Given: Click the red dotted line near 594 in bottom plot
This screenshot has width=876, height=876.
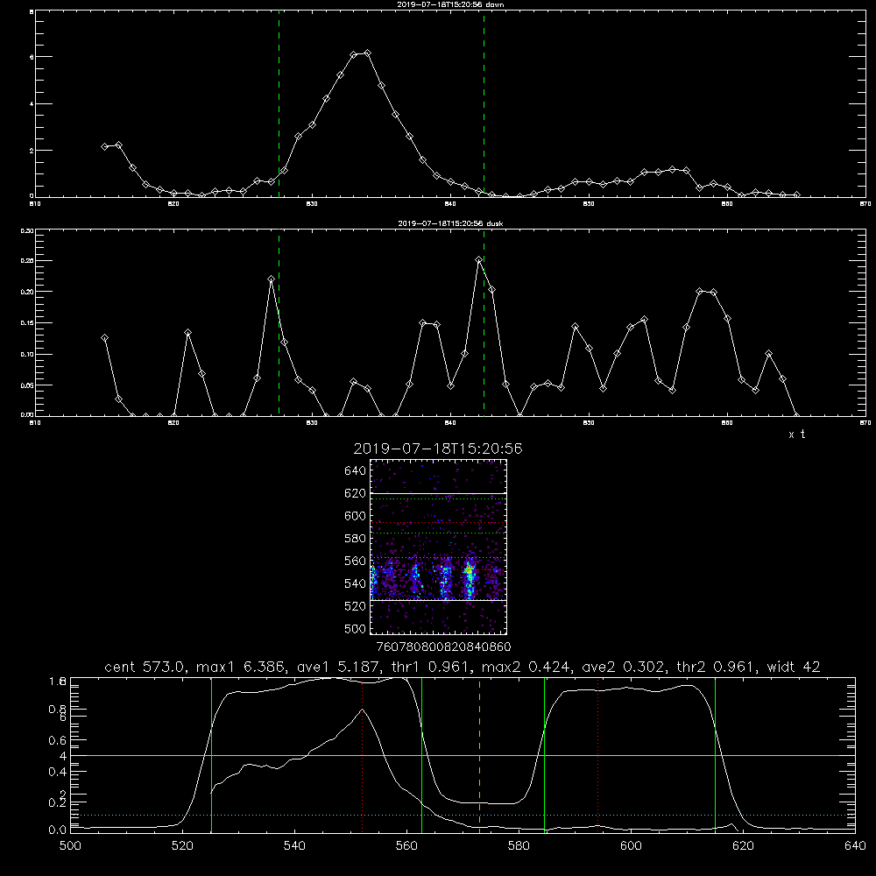Looking at the screenshot, I should tap(597, 754).
